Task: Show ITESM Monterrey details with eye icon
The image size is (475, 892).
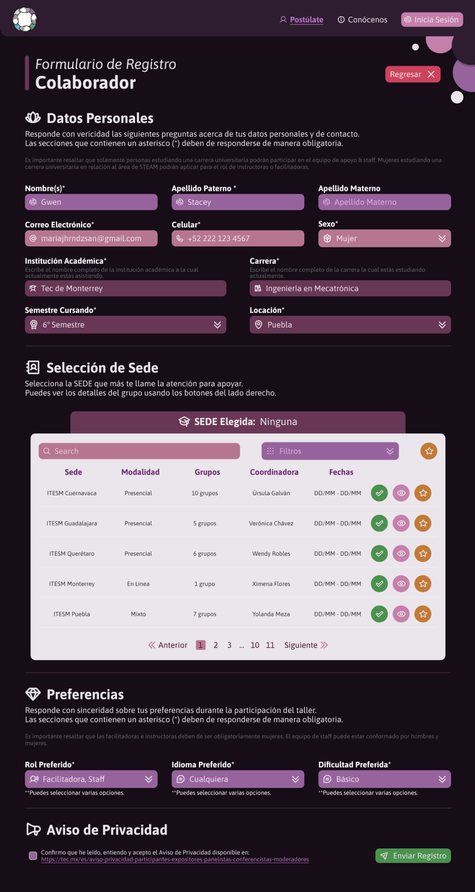Action: click(x=401, y=584)
